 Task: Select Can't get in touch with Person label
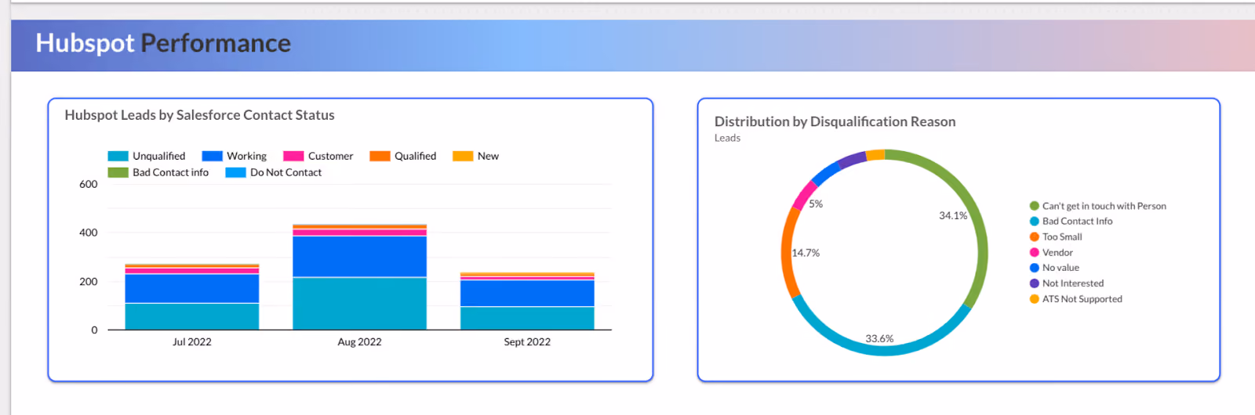(1104, 206)
